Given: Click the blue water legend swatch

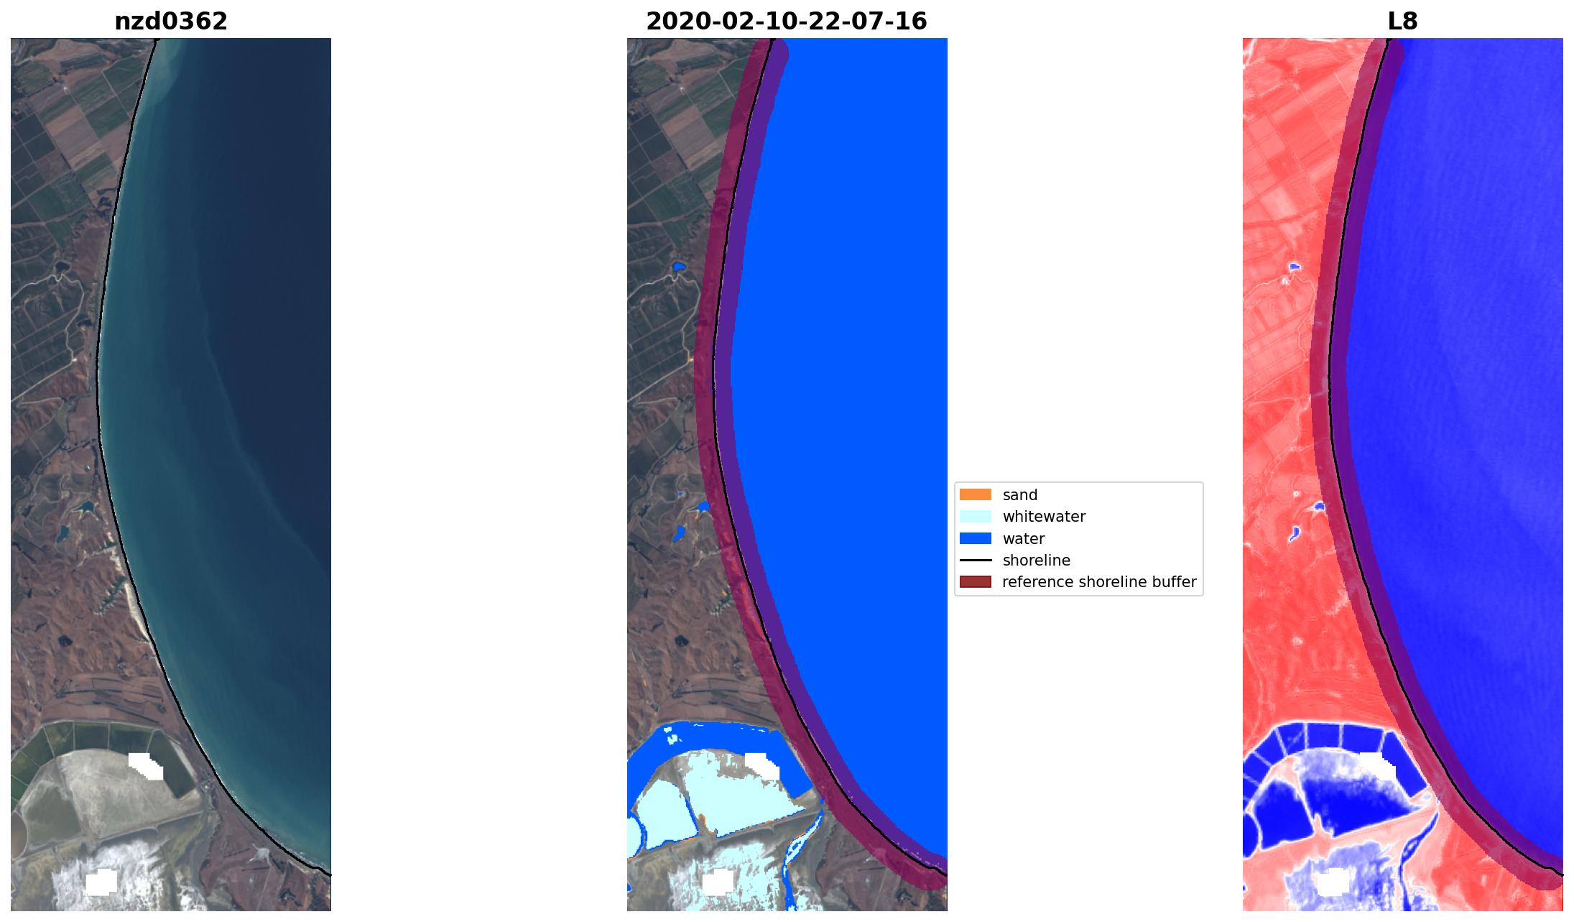Looking at the screenshot, I should [975, 538].
